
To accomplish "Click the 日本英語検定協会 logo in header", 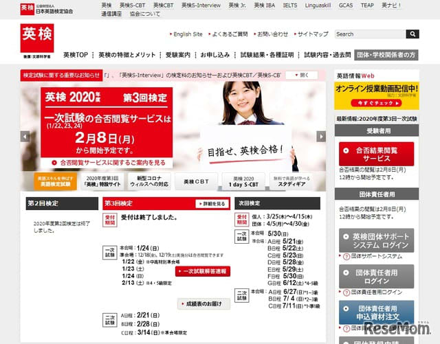I will click(47, 9).
